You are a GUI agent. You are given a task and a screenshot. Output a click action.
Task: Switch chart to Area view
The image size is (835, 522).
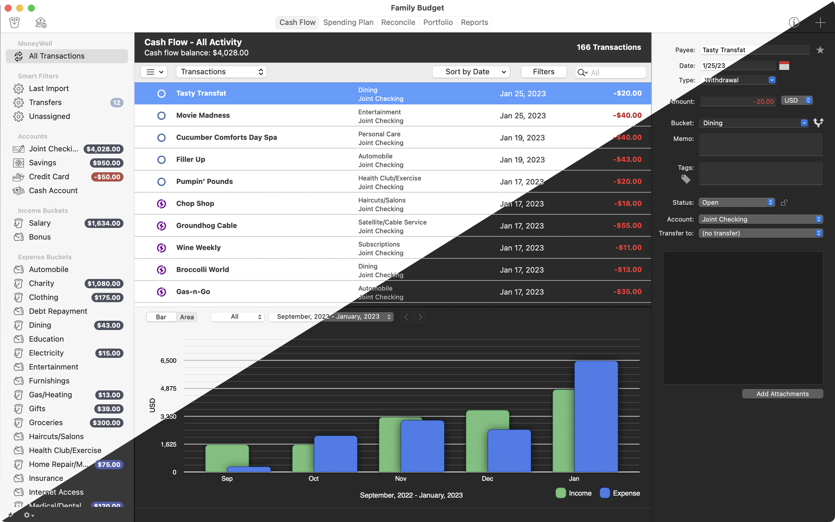click(187, 317)
